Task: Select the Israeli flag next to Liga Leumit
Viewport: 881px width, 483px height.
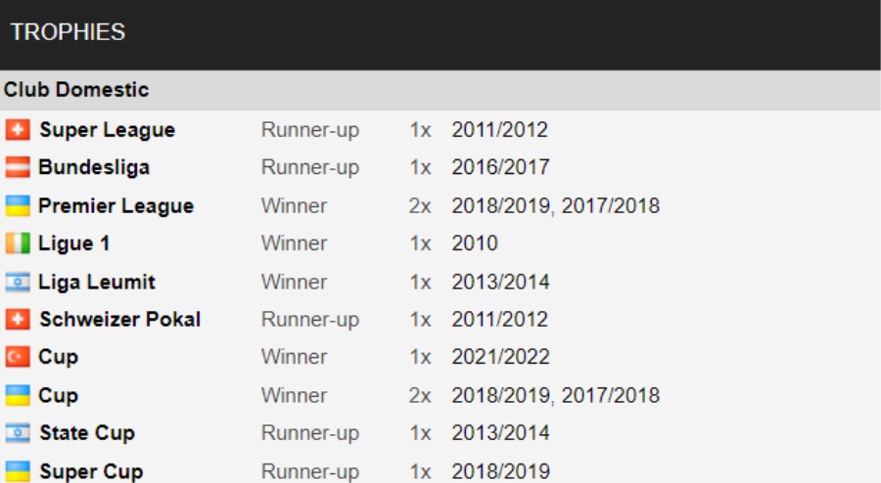Action: click(18, 283)
